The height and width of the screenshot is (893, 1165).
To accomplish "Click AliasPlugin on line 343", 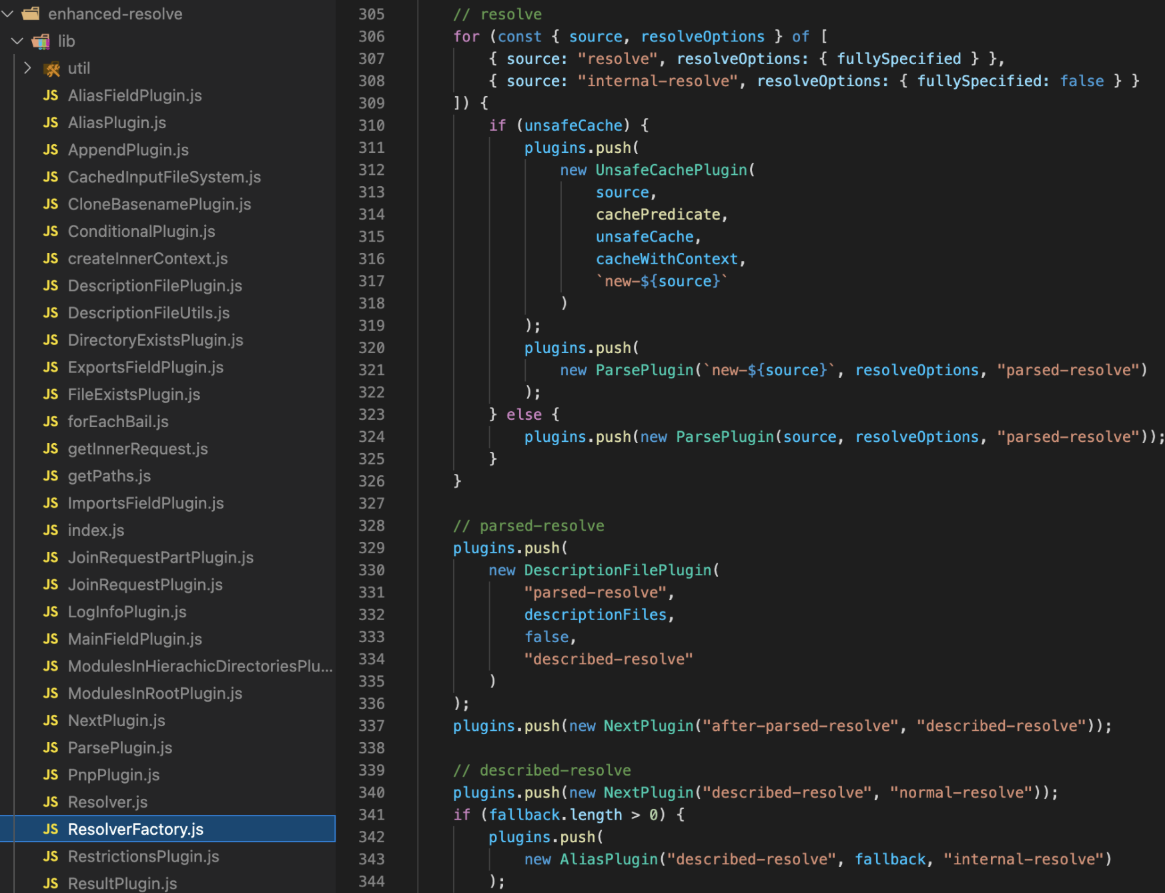I will 609,859.
